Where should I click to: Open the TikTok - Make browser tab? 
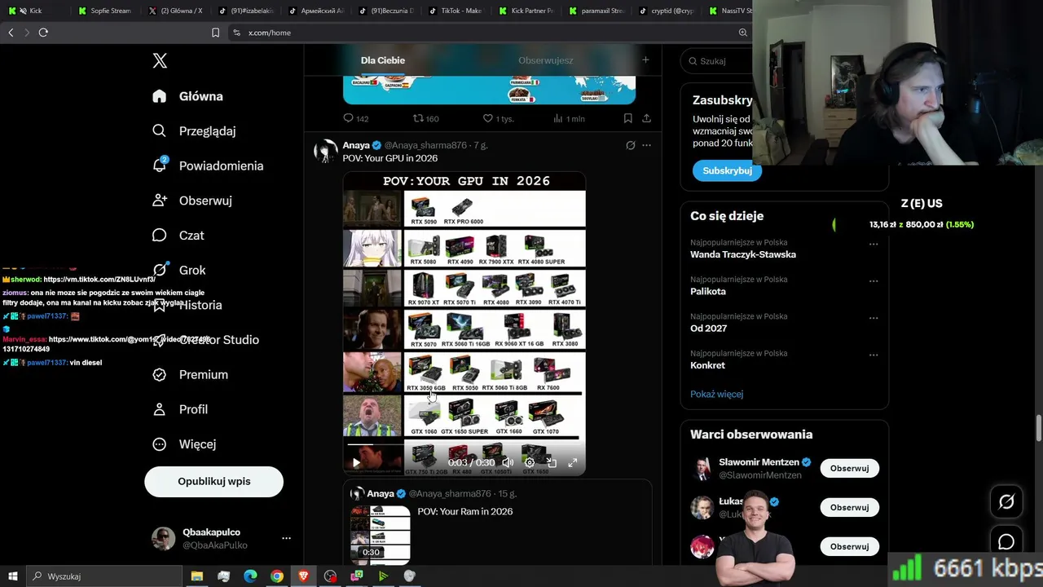[456, 11]
